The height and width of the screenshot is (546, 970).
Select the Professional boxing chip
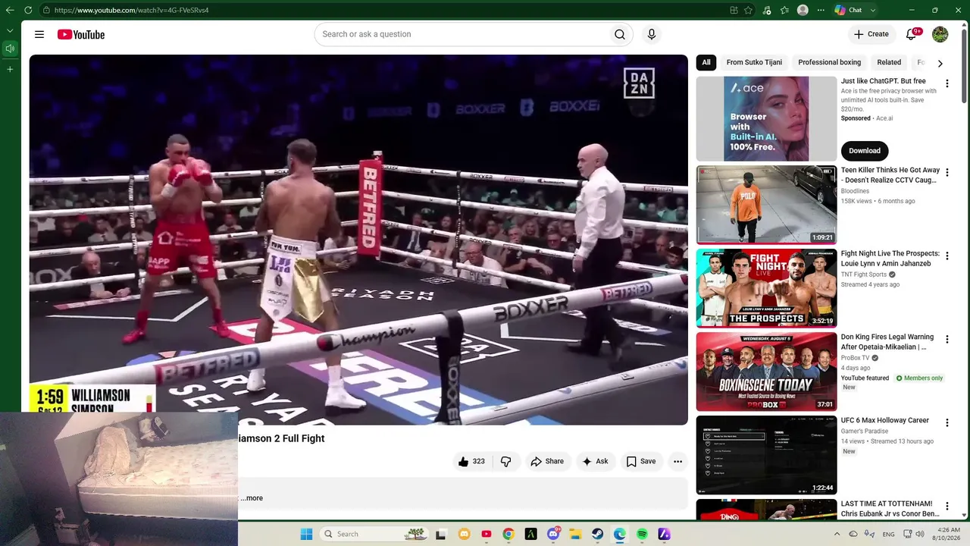(829, 62)
